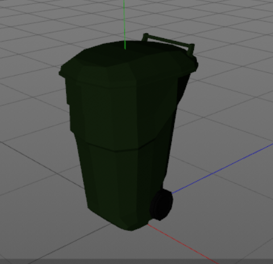Click the gray strip below viewport
This screenshot has width=273, height=264.
coord(136,261)
